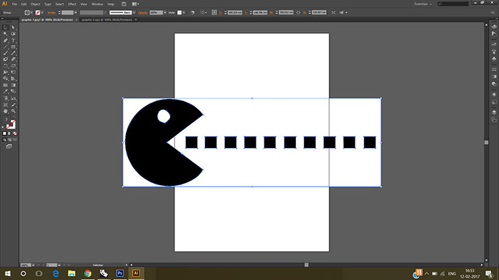Click the orange Opacity label link
The height and width of the screenshot is (280, 499).
pos(143,13)
